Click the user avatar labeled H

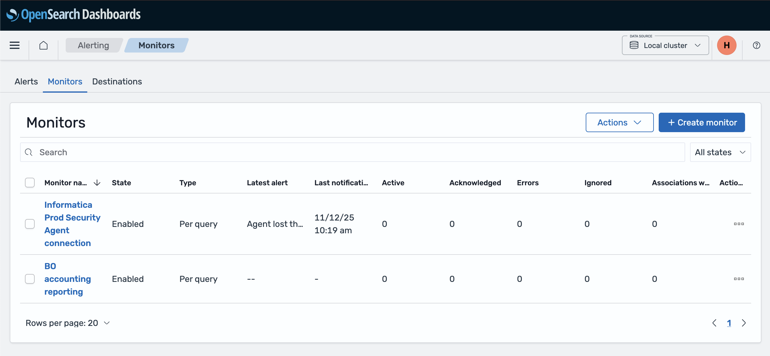click(727, 45)
